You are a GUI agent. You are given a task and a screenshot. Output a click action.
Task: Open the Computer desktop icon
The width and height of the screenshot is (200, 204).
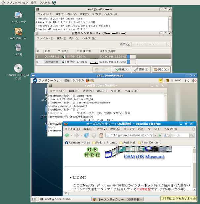18,15
